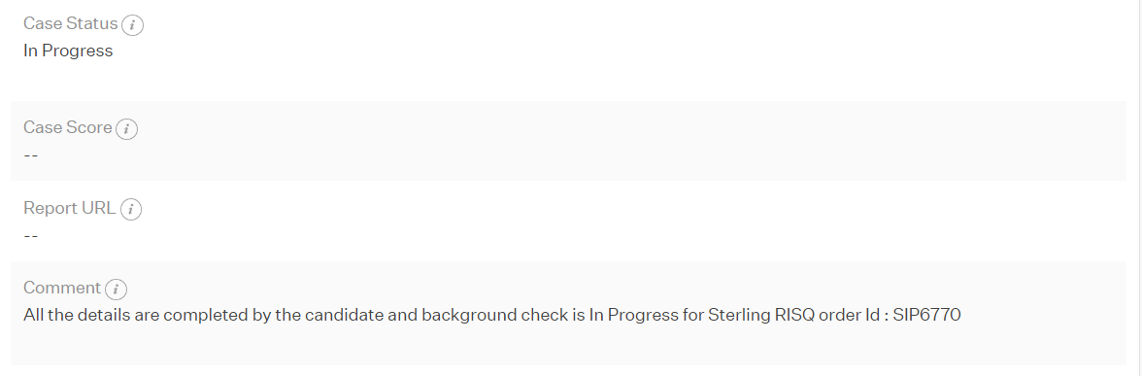Open the info icon beside Case Status
1142x376 pixels.
(132, 25)
